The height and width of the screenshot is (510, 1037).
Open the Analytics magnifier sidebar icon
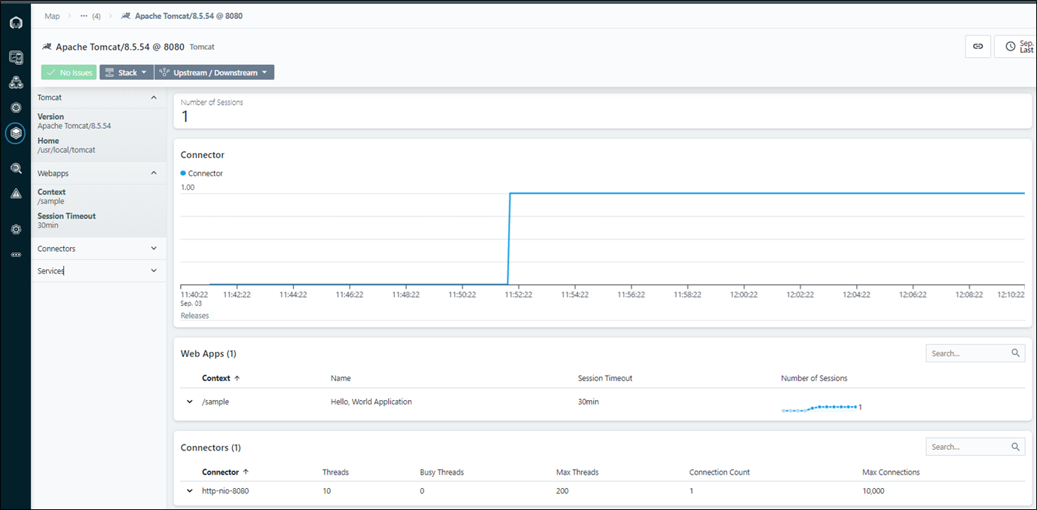(x=16, y=169)
